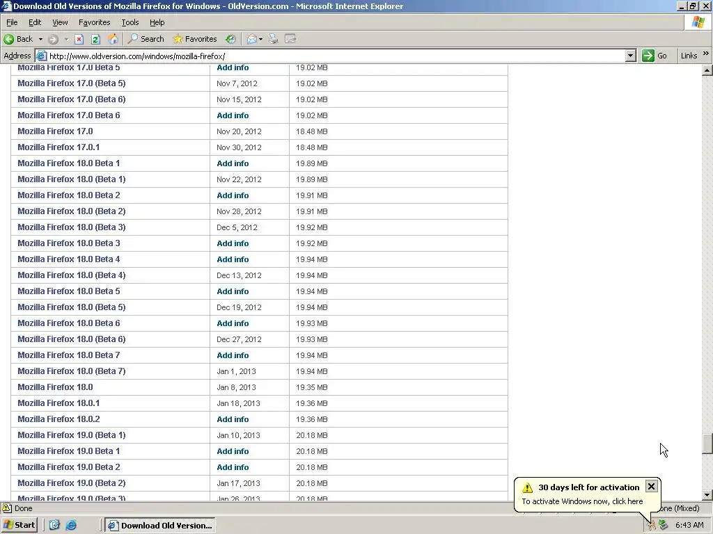Open the Tools menu

click(x=130, y=22)
